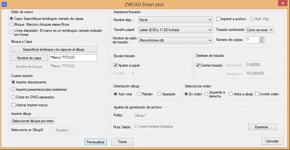The width and height of the screenshot is (290, 150).
Task: Increase Número de copias with up arrow
Action: 261,38
